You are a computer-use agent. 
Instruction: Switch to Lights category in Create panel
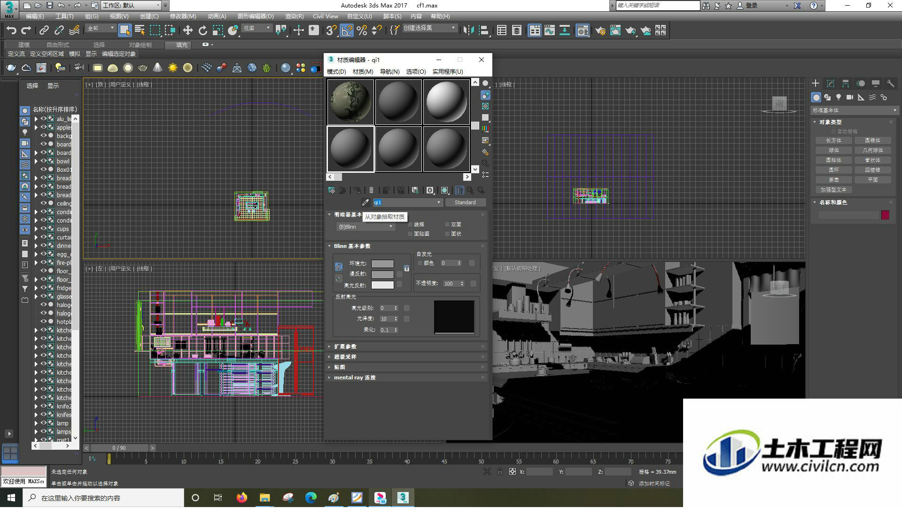(839, 97)
